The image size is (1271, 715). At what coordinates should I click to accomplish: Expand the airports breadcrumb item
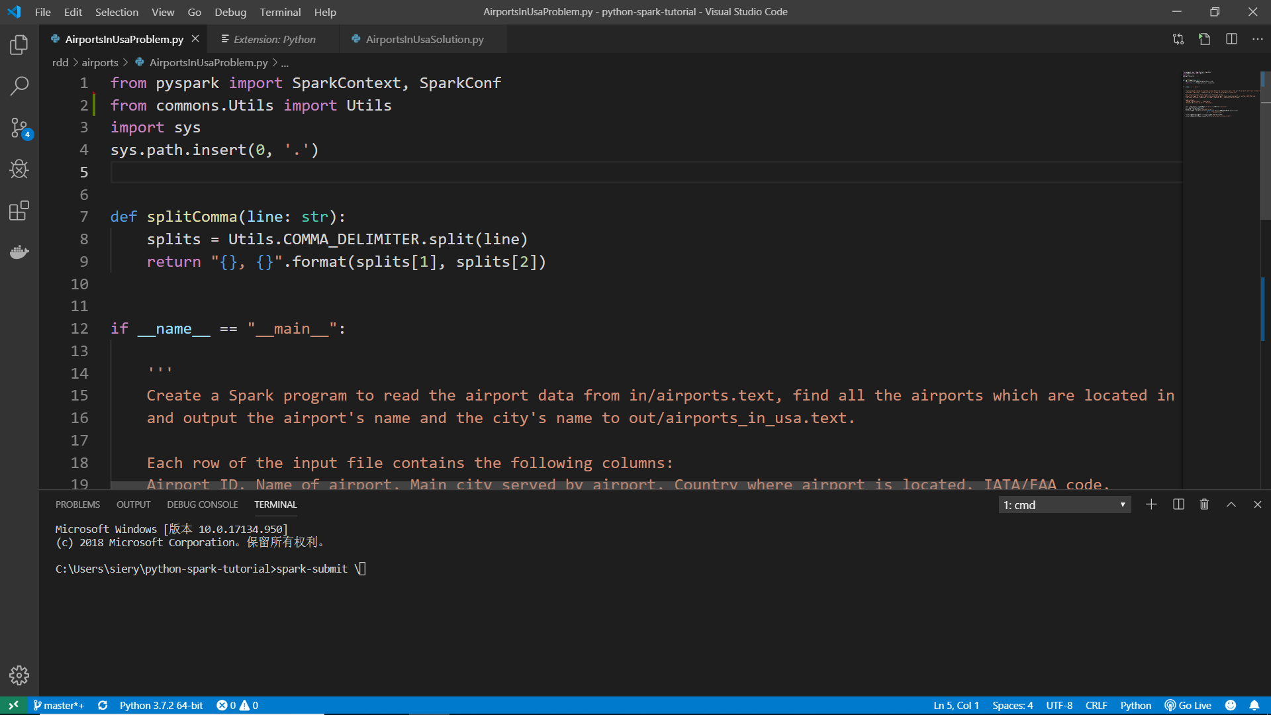100,62
